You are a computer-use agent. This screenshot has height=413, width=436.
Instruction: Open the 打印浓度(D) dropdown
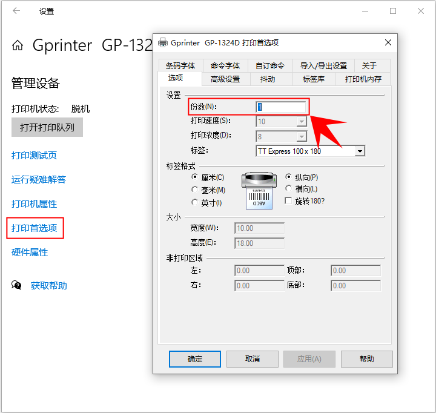tap(302, 136)
